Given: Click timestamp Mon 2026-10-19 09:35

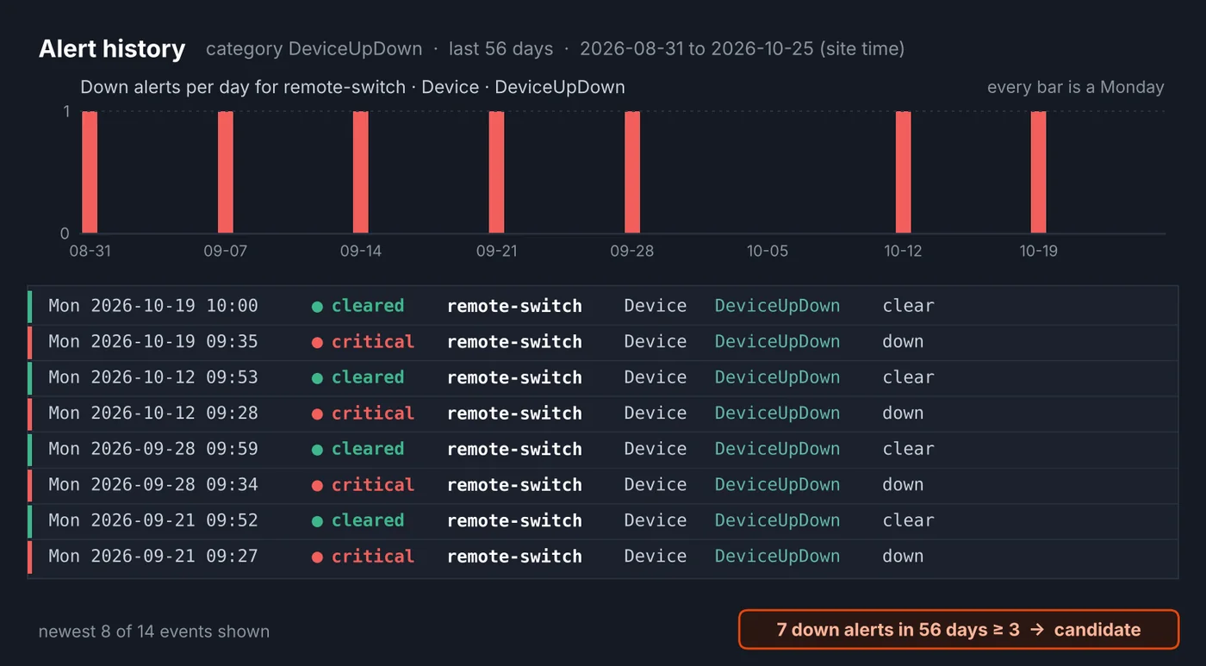Looking at the screenshot, I should (x=153, y=342).
